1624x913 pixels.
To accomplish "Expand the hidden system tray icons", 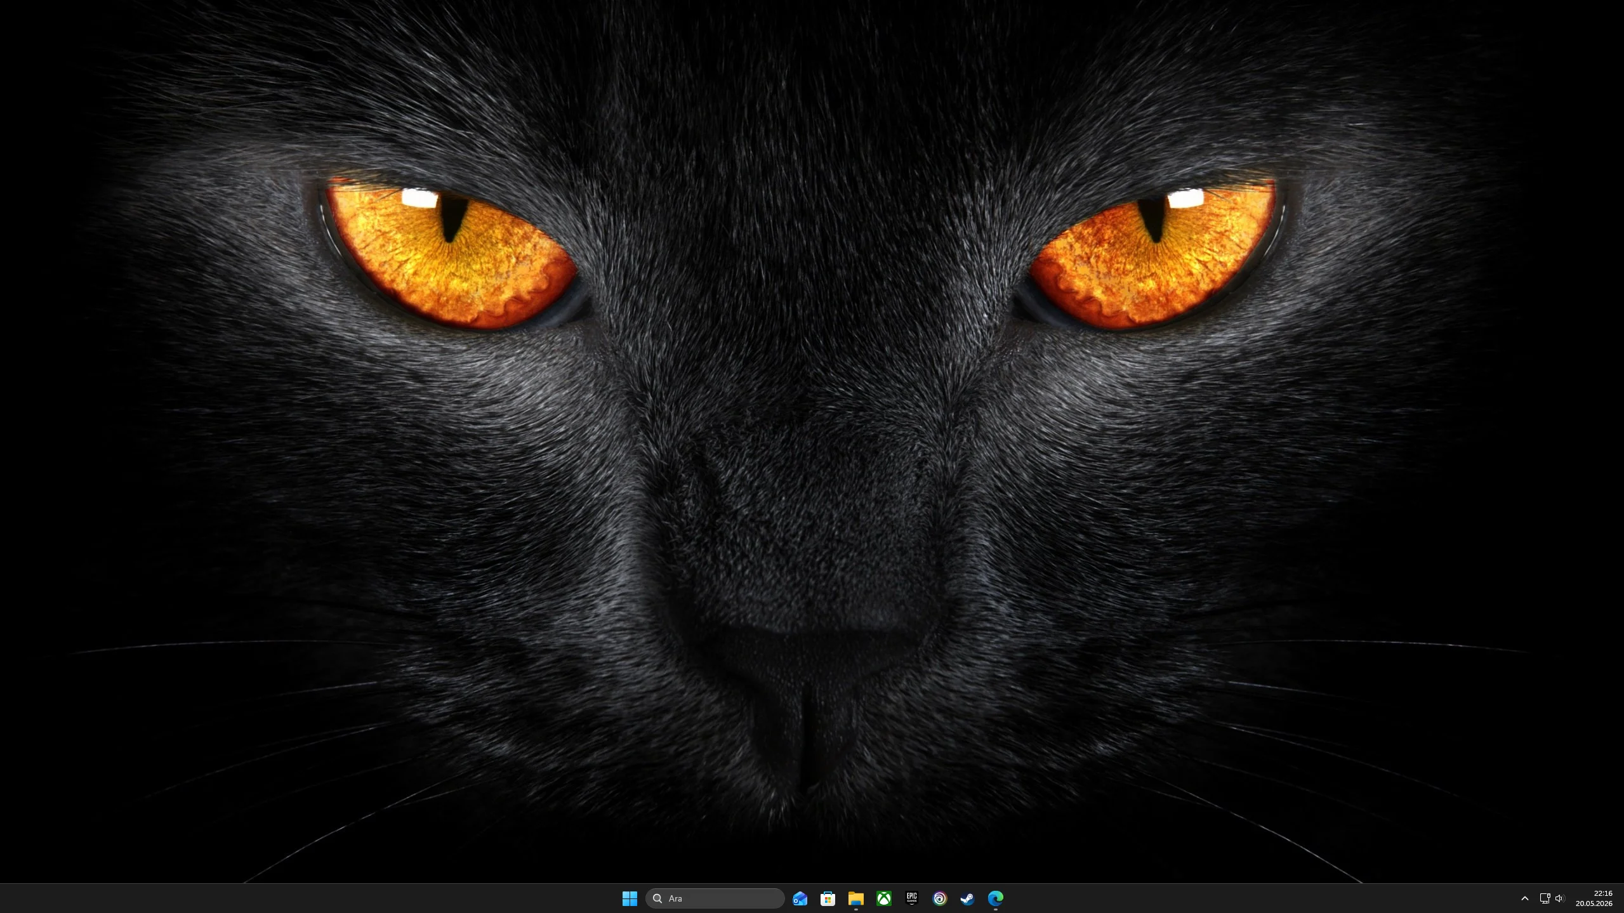I will (1524, 898).
